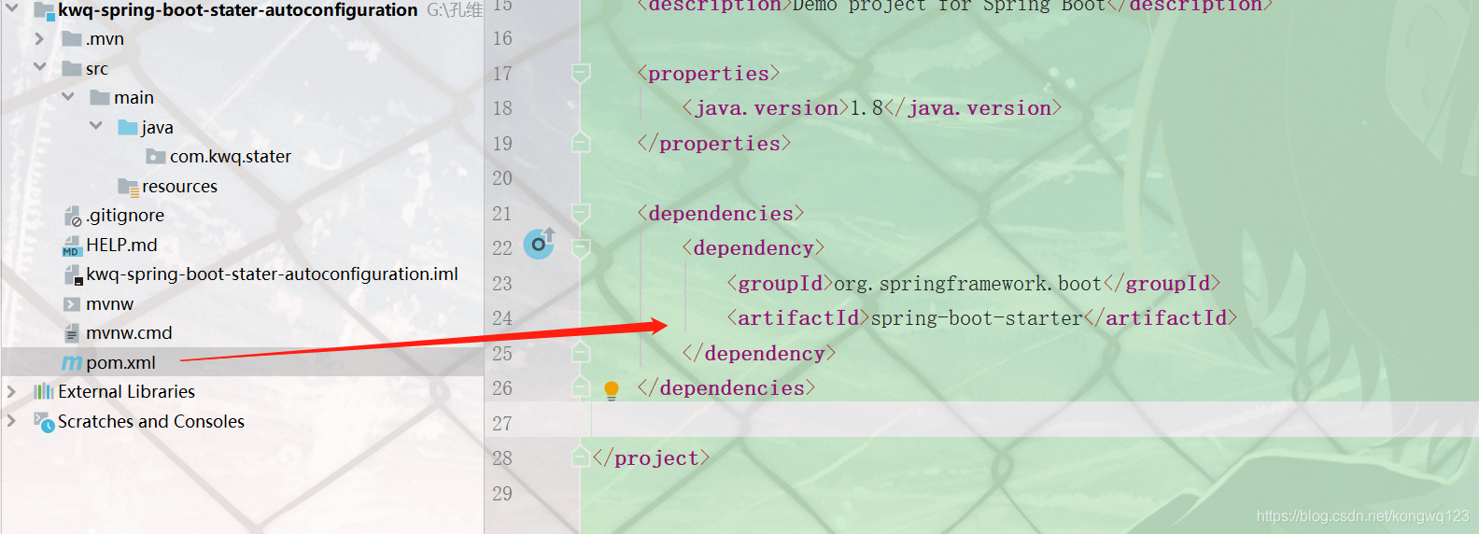Fold the dependency block at line 22
Image resolution: width=1479 pixels, height=534 pixels.
pos(581,248)
